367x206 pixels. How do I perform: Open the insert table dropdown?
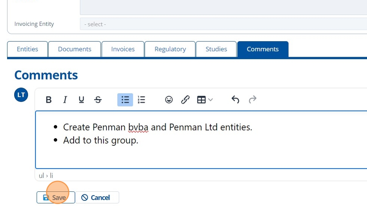pyautogui.click(x=205, y=100)
